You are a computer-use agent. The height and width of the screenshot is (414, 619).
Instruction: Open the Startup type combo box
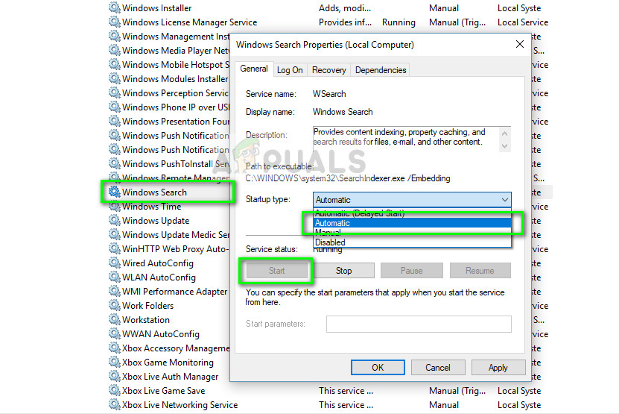coord(412,200)
